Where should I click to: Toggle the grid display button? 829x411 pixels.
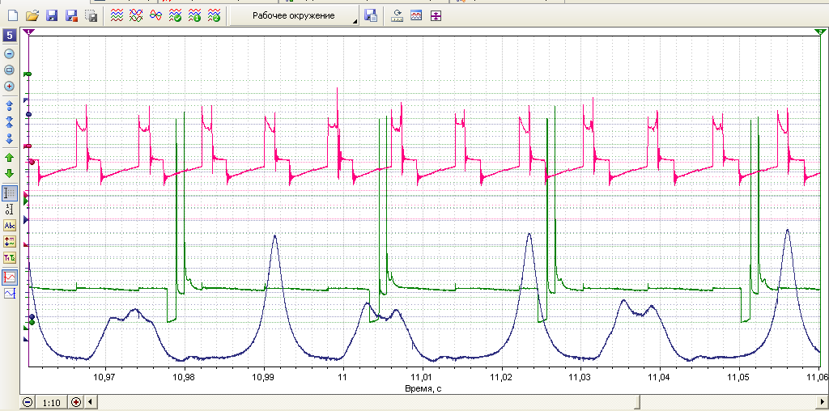pos(10,193)
